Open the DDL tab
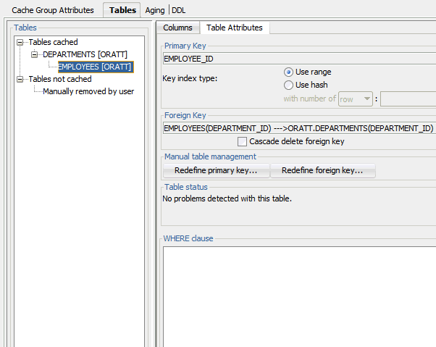The image size is (436, 347). (x=178, y=10)
